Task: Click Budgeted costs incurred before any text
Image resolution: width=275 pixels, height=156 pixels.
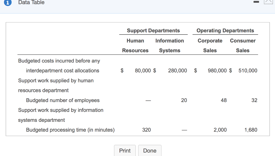Action: click(x=59, y=61)
